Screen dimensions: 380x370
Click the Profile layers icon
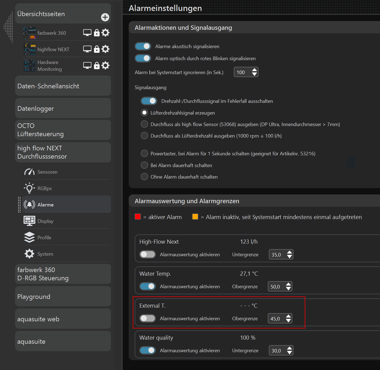29,237
